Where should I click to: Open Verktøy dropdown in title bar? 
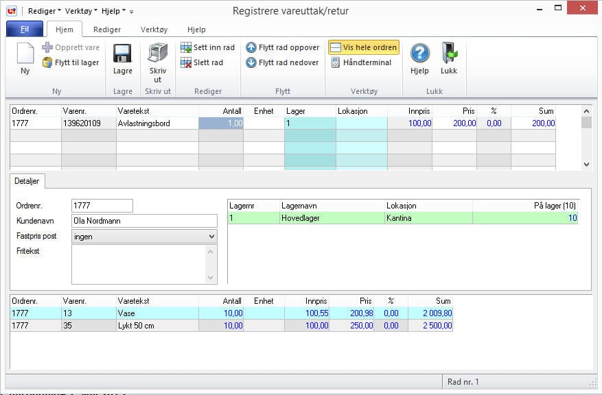pos(81,11)
